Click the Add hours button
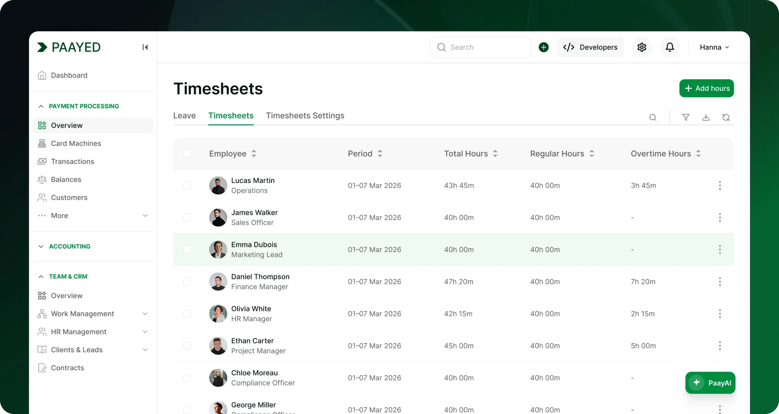The height and width of the screenshot is (414, 779). 707,88
